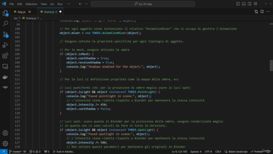Toggle the primary side bar
This screenshot has width=273, height=154.
pos(238,4)
